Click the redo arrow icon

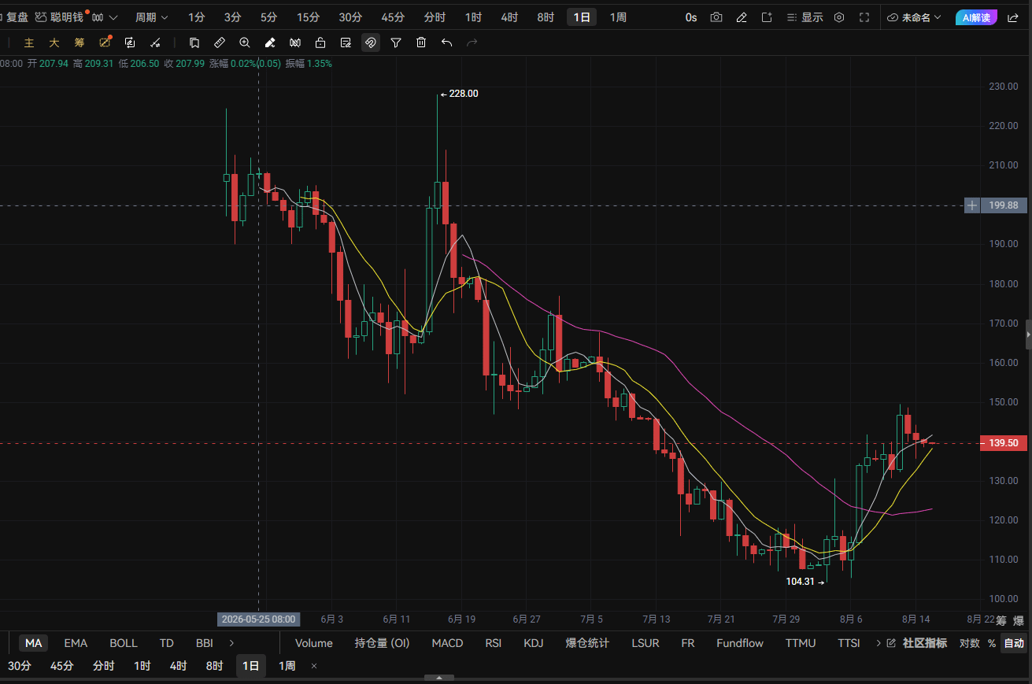[x=472, y=43]
